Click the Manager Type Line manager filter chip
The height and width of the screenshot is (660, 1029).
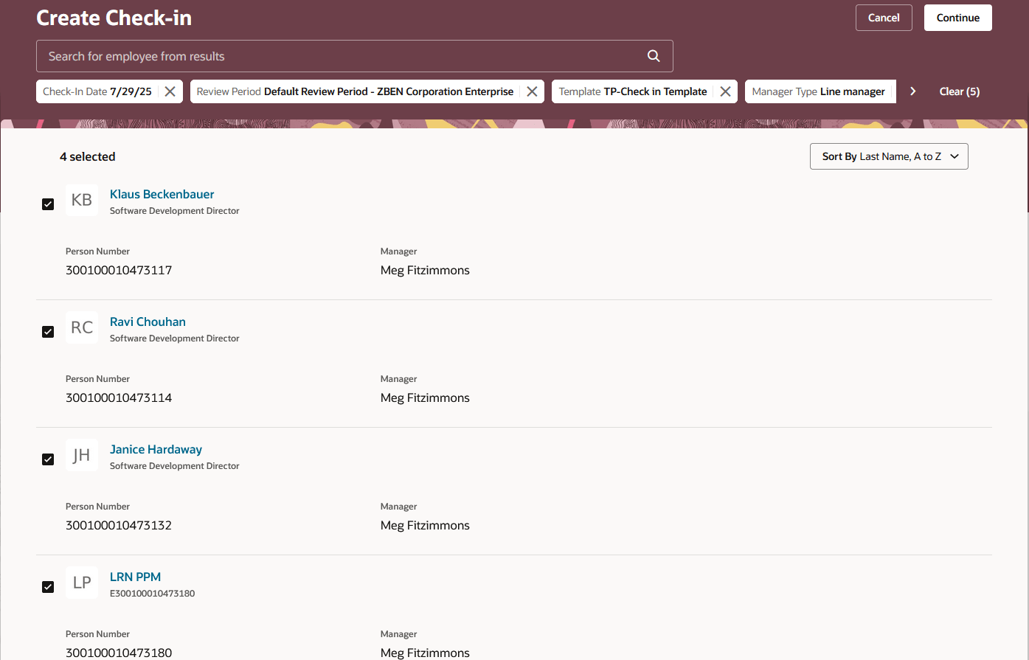[820, 91]
